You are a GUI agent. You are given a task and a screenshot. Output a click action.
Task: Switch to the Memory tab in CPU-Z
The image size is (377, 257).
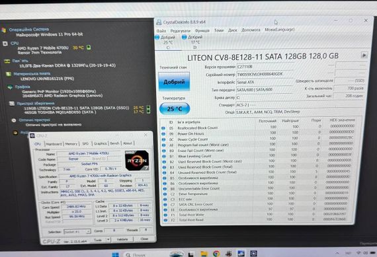click(x=71, y=143)
